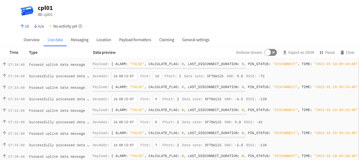359x160 pixels.
Task: Click the help icon beside No activity yet
Action: [x=80, y=26]
